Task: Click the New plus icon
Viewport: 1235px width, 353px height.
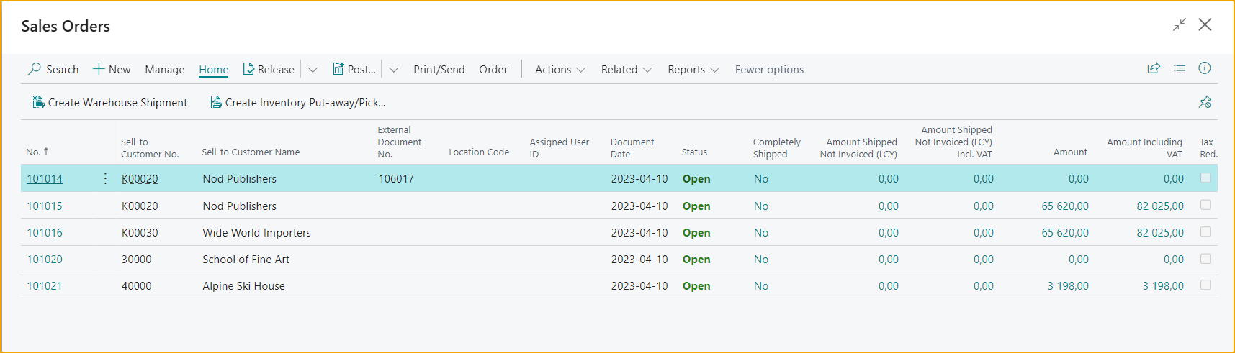Action: point(99,69)
